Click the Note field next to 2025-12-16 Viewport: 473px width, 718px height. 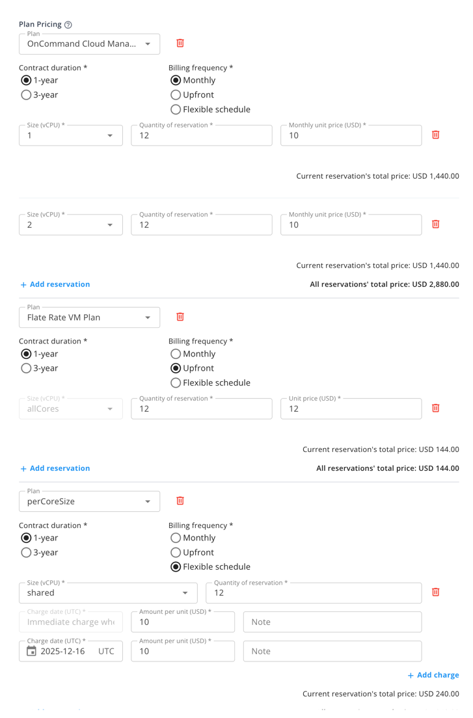pyautogui.click(x=332, y=651)
